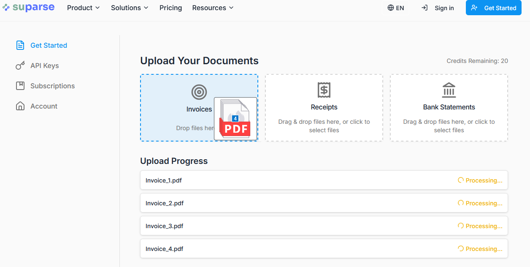
Task: Expand the Product dropdown menu
Action: 83,8
